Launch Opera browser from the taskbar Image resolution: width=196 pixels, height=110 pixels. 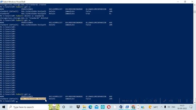pyautogui.click(x=109, y=107)
